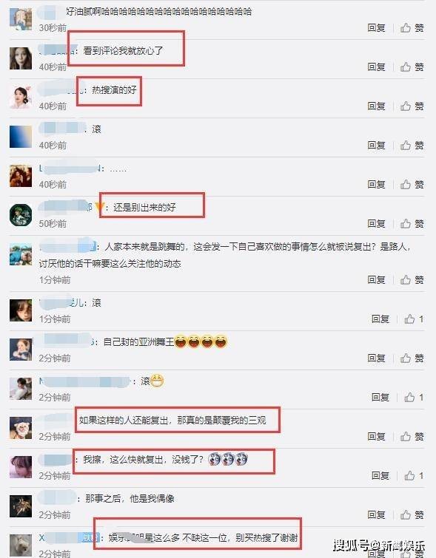Open the blue gradient avatar of '滚' commenter
This screenshot has height=558, width=436.
[x=21, y=136]
